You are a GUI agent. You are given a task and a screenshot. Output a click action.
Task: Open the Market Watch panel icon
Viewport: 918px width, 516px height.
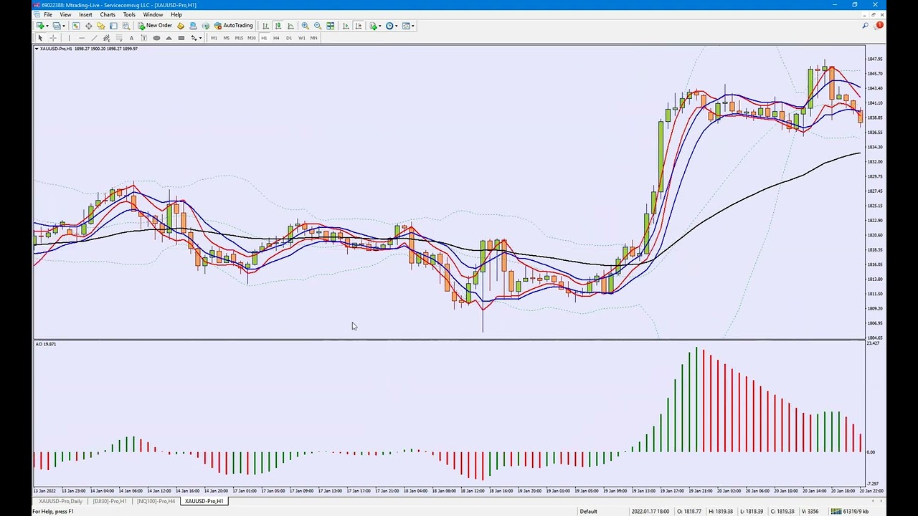[x=76, y=26]
